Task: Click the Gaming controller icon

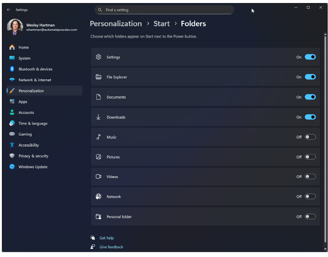Action: (12, 134)
